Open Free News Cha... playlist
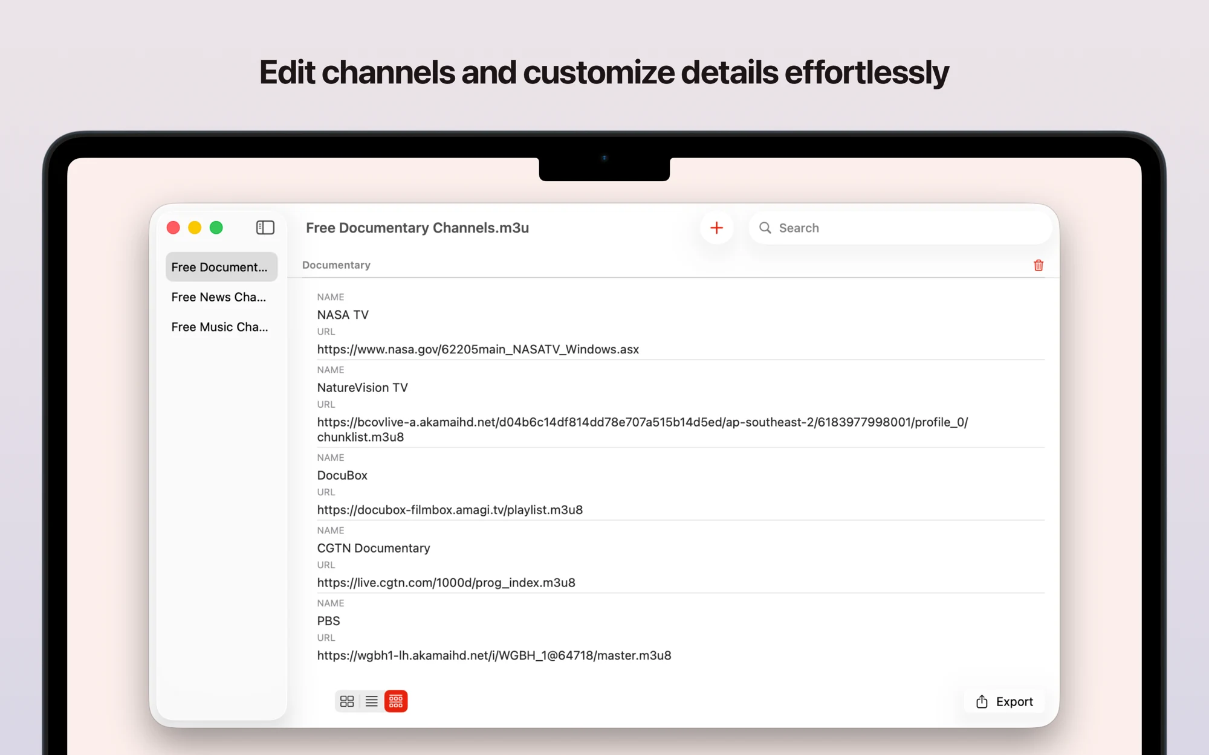This screenshot has width=1209, height=755. click(221, 297)
